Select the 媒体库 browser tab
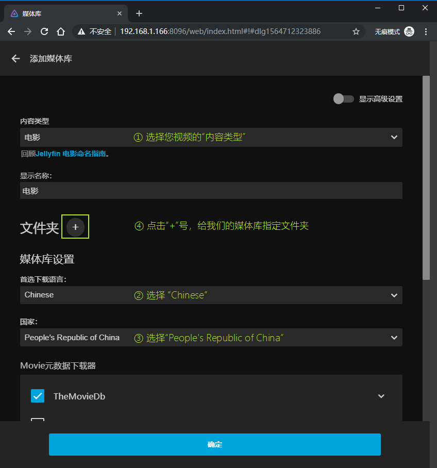The height and width of the screenshot is (468, 437). tap(62, 13)
